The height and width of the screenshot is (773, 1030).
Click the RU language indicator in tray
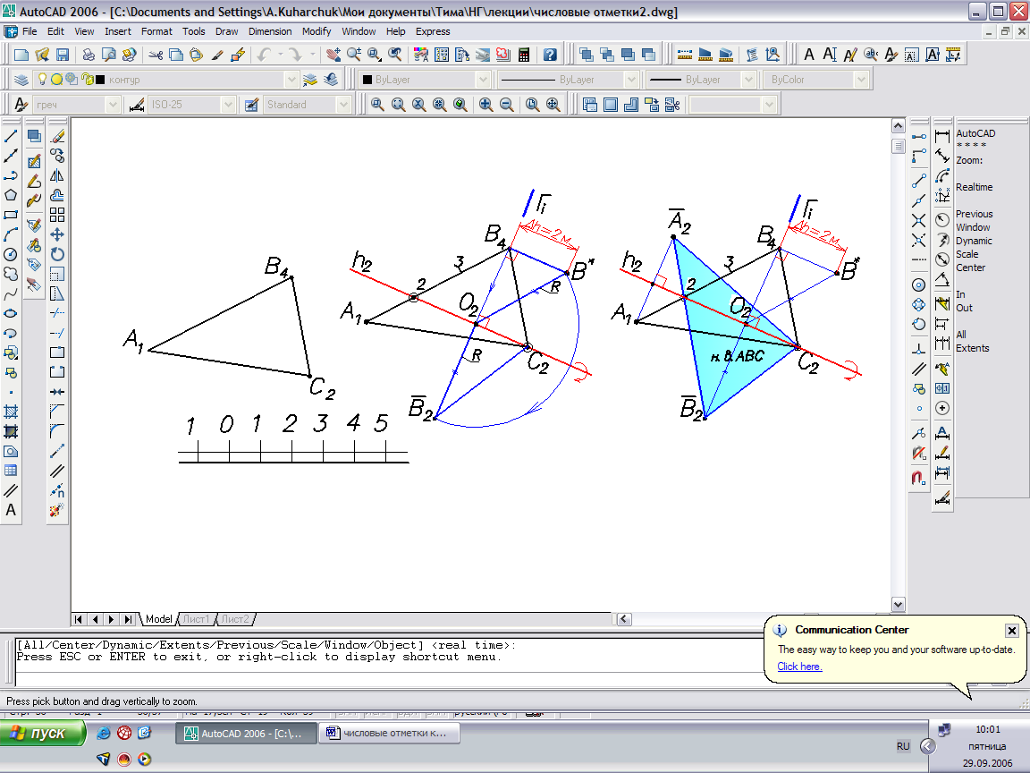click(903, 746)
